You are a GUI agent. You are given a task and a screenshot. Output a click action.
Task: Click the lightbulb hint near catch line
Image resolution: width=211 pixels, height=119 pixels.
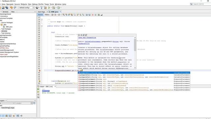click(x=40, y=81)
